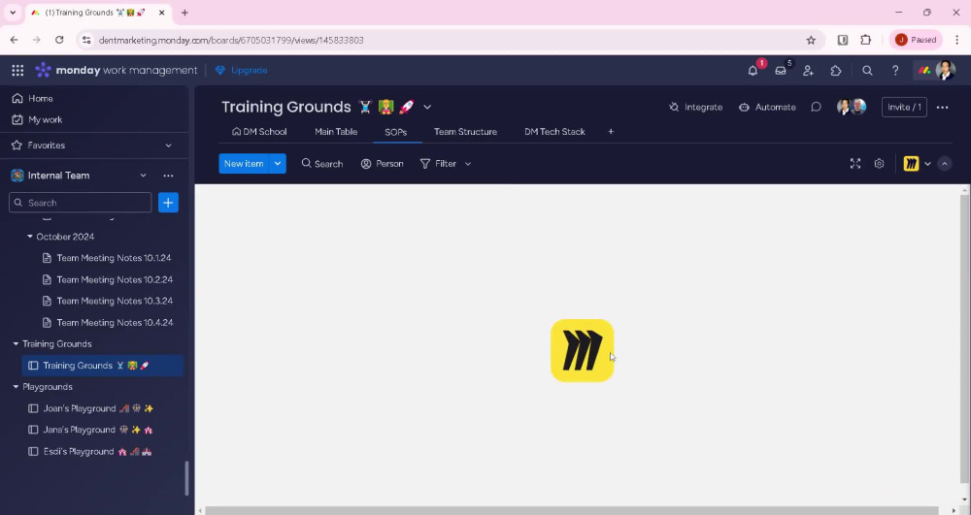
Task: Click the Integrate button
Action: (x=695, y=107)
